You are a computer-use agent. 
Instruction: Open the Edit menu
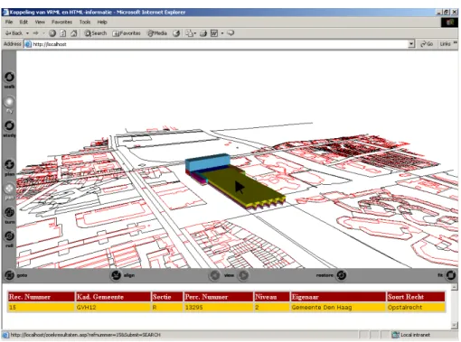[24, 22]
